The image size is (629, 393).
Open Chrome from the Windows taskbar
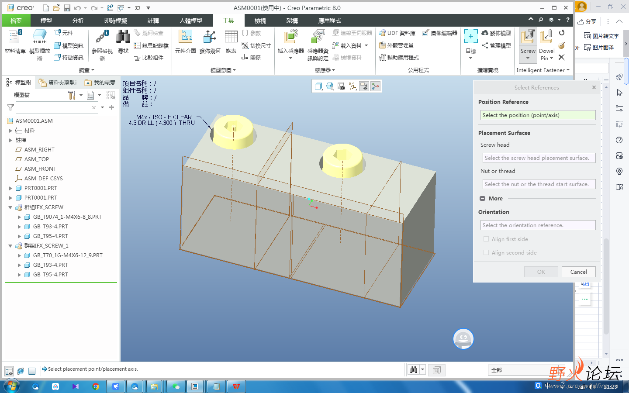[x=96, y=386]
